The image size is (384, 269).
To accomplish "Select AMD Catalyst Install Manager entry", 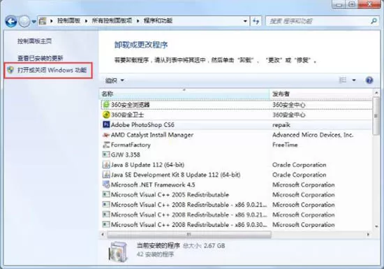I will coord(152,135).
